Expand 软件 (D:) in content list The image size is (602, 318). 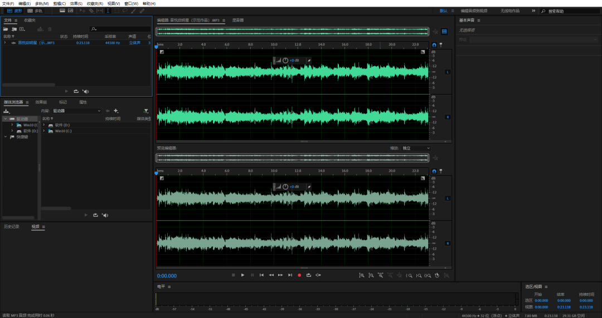coord(44,125)
